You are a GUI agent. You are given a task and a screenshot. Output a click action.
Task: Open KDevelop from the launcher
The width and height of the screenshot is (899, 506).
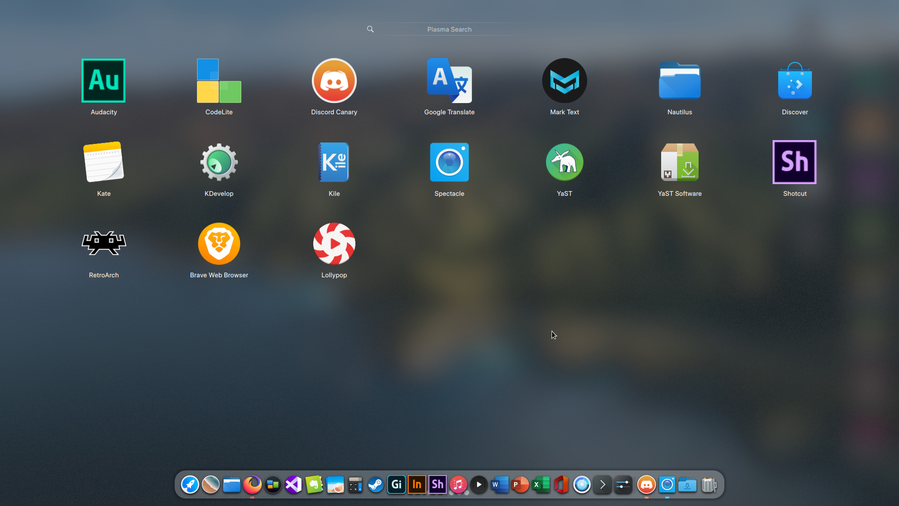click(219, 162)
